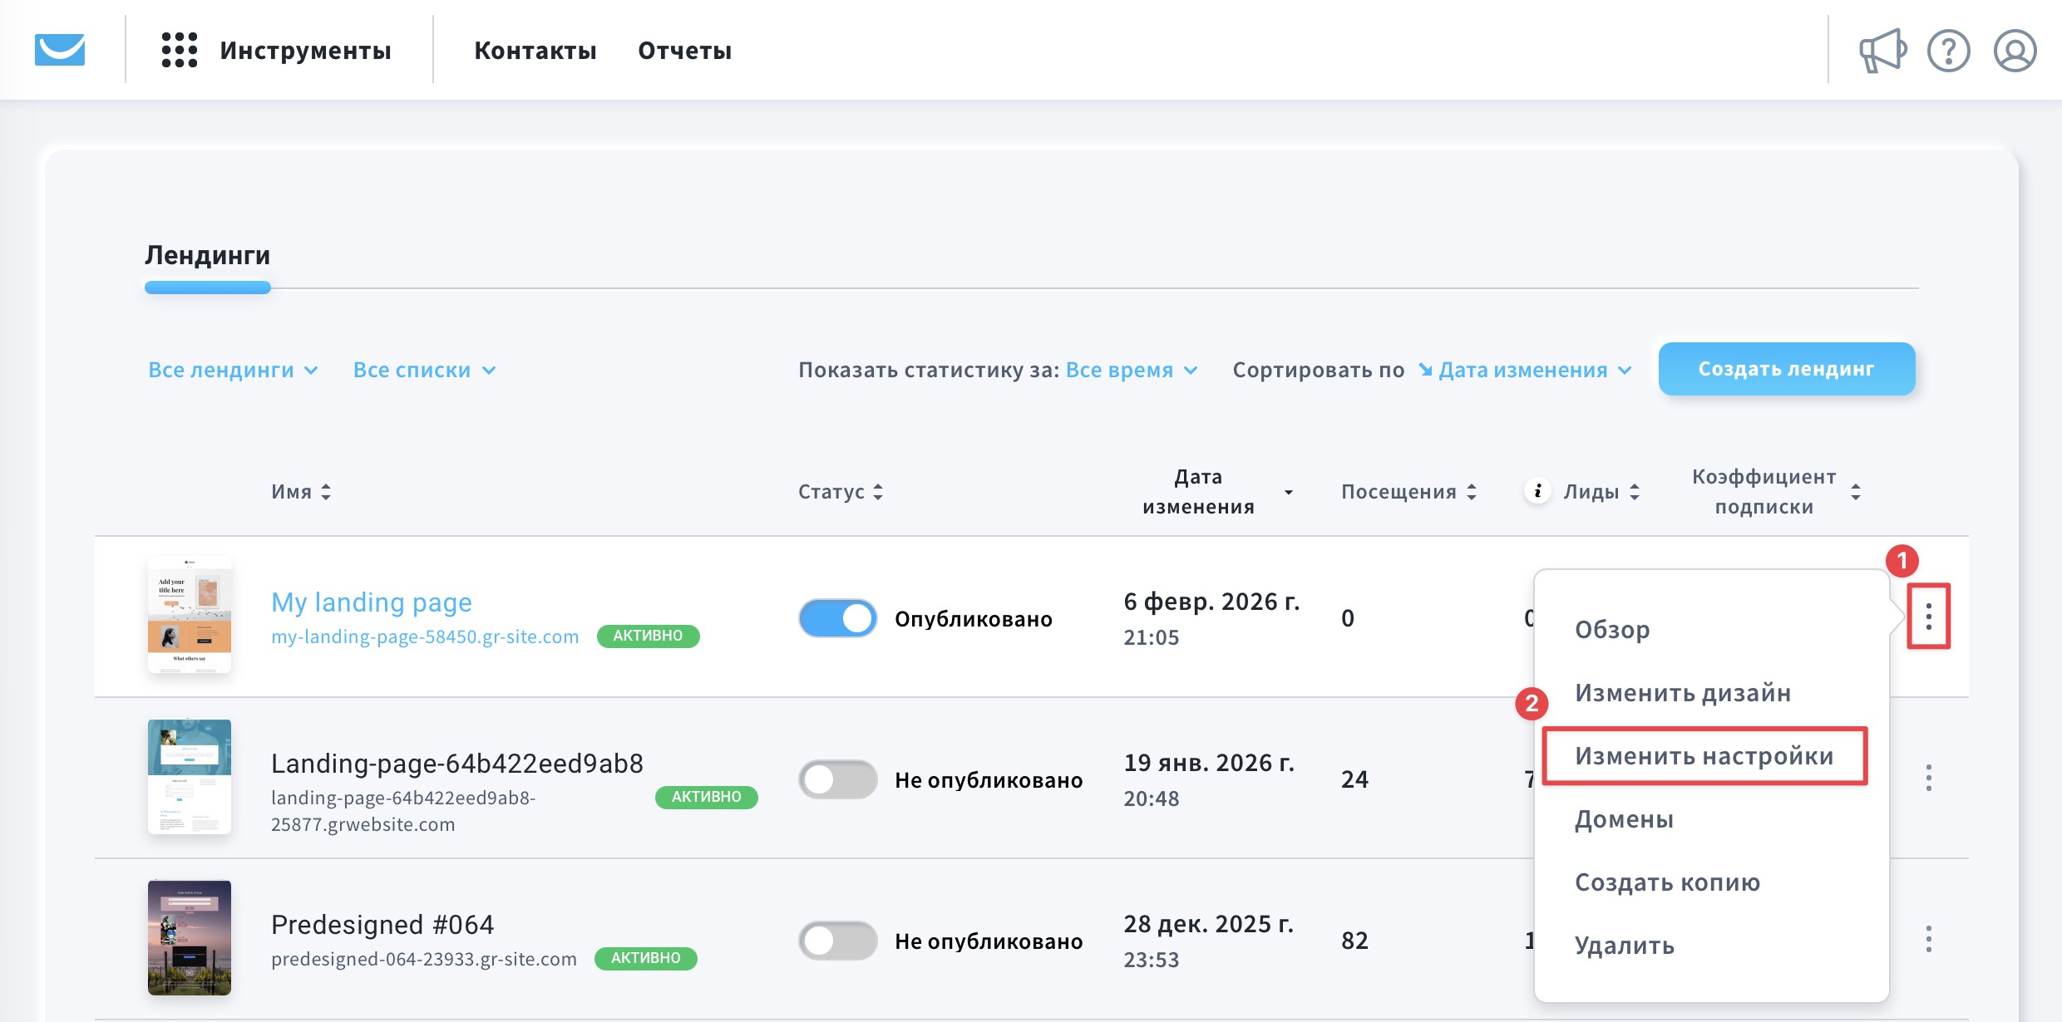Click three-dot menu for My landing page
Image resolution: width=2062 pixels, height=1022 pixels.
pyautogui.click(x=1928, y=617)
